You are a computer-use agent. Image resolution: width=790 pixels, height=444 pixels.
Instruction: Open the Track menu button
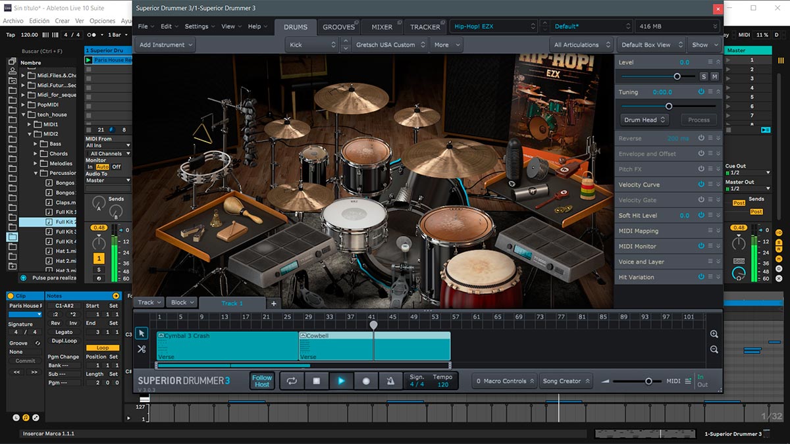(149, 303)
